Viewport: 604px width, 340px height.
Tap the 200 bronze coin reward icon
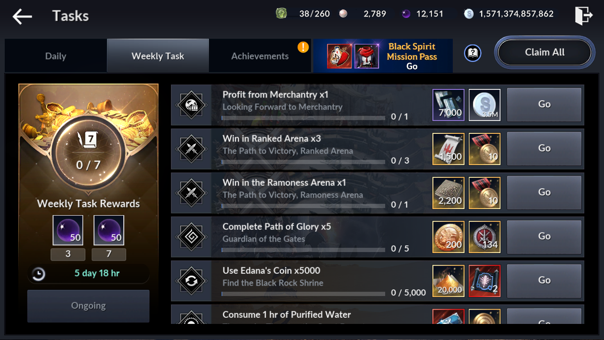(449, 236)
